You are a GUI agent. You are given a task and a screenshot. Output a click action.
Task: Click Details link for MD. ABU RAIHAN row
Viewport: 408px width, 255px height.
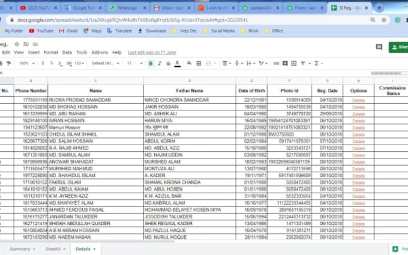click(358, 114)
